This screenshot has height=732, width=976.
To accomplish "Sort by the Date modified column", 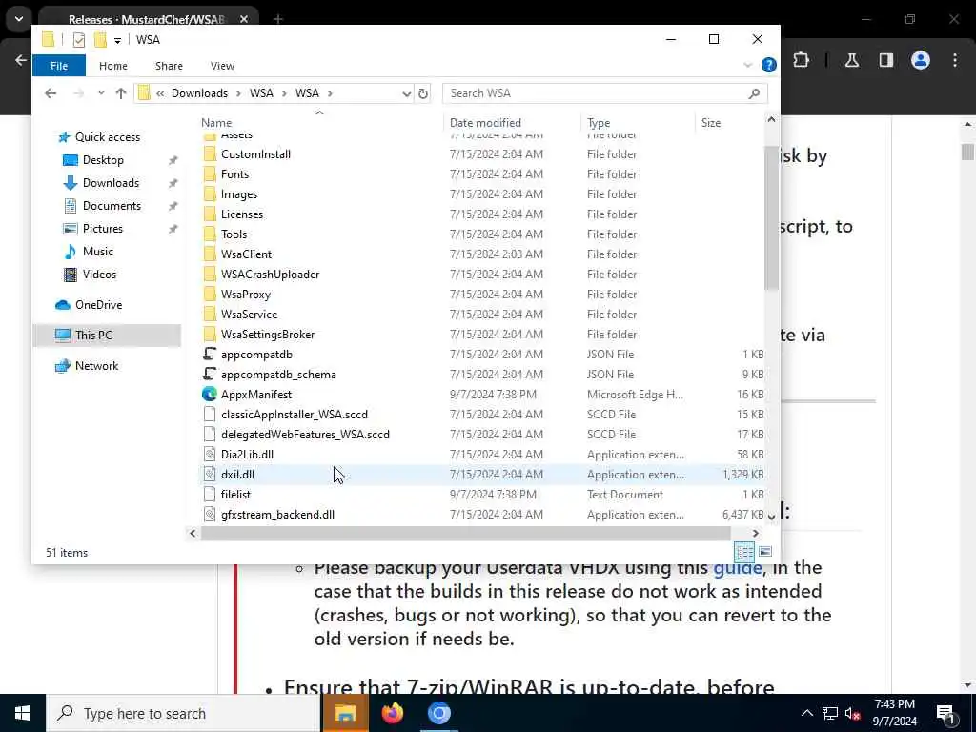I will pos(485,123).
